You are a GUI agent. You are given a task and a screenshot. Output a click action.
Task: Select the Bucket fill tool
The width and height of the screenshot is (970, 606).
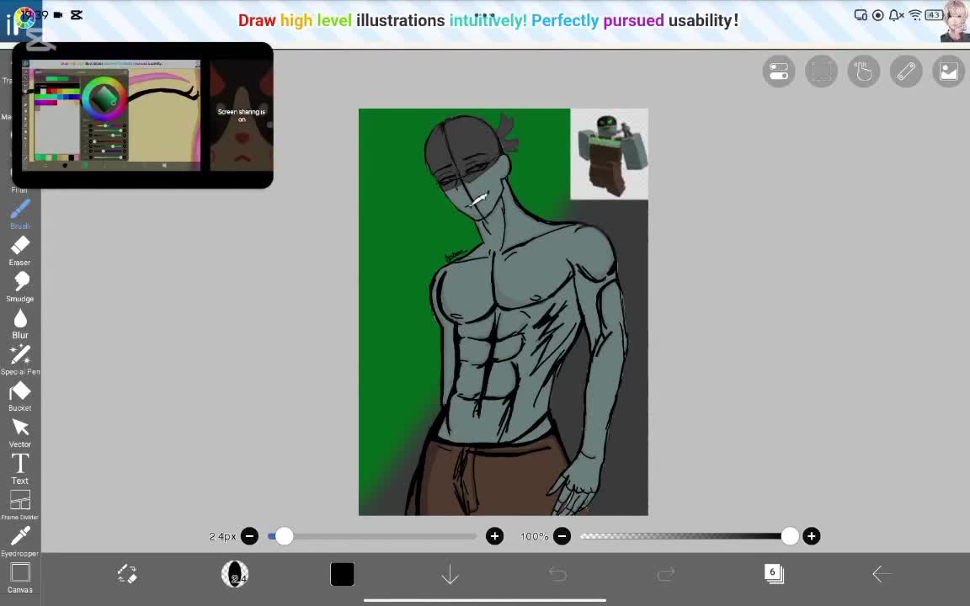tap(20, 396)
